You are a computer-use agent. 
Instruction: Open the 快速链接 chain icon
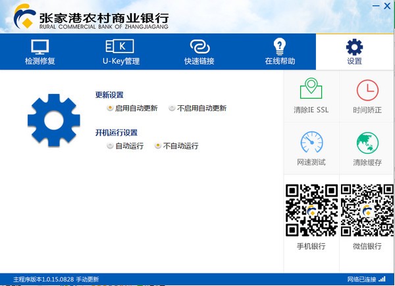(x=199, y=47)
